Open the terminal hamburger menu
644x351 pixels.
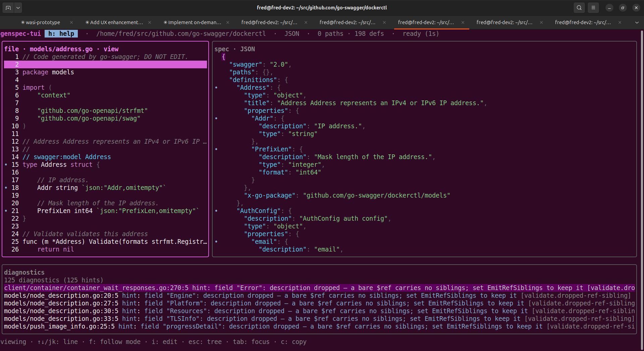593,7
